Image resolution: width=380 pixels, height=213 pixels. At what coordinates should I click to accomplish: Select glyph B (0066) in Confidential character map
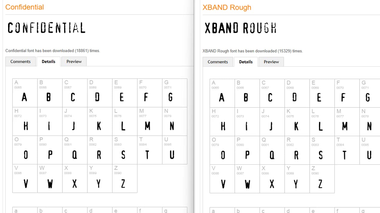click(x=50, y=93)
